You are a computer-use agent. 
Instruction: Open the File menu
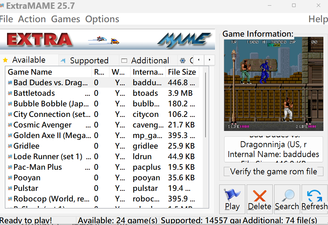(6, 19)
